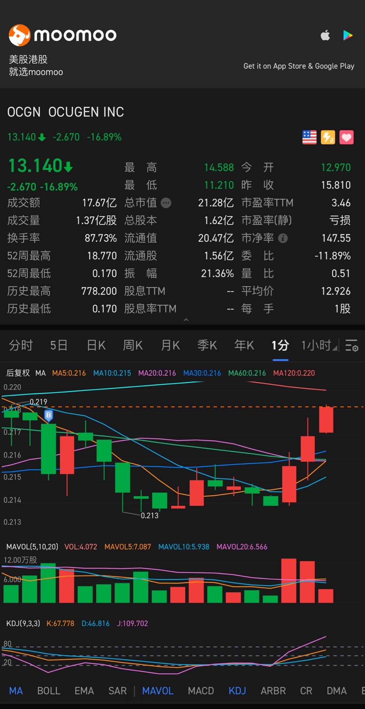Switch to 周K chart tab
This screenshot has height=709, width=365.
133,345
